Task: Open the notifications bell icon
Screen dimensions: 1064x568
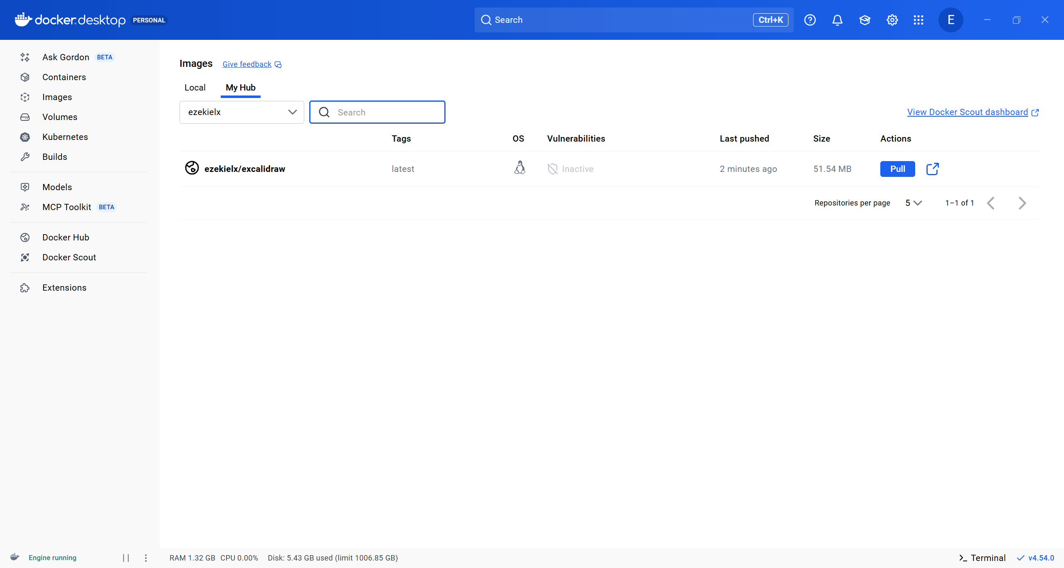Action: pyautogui.click(x=837, y=20)
